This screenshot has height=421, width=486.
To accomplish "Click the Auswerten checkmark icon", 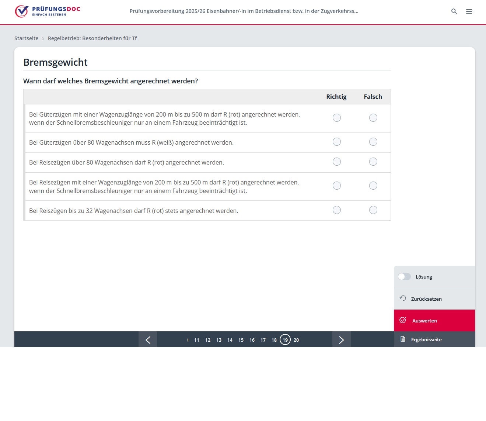I will pos(403,320).
